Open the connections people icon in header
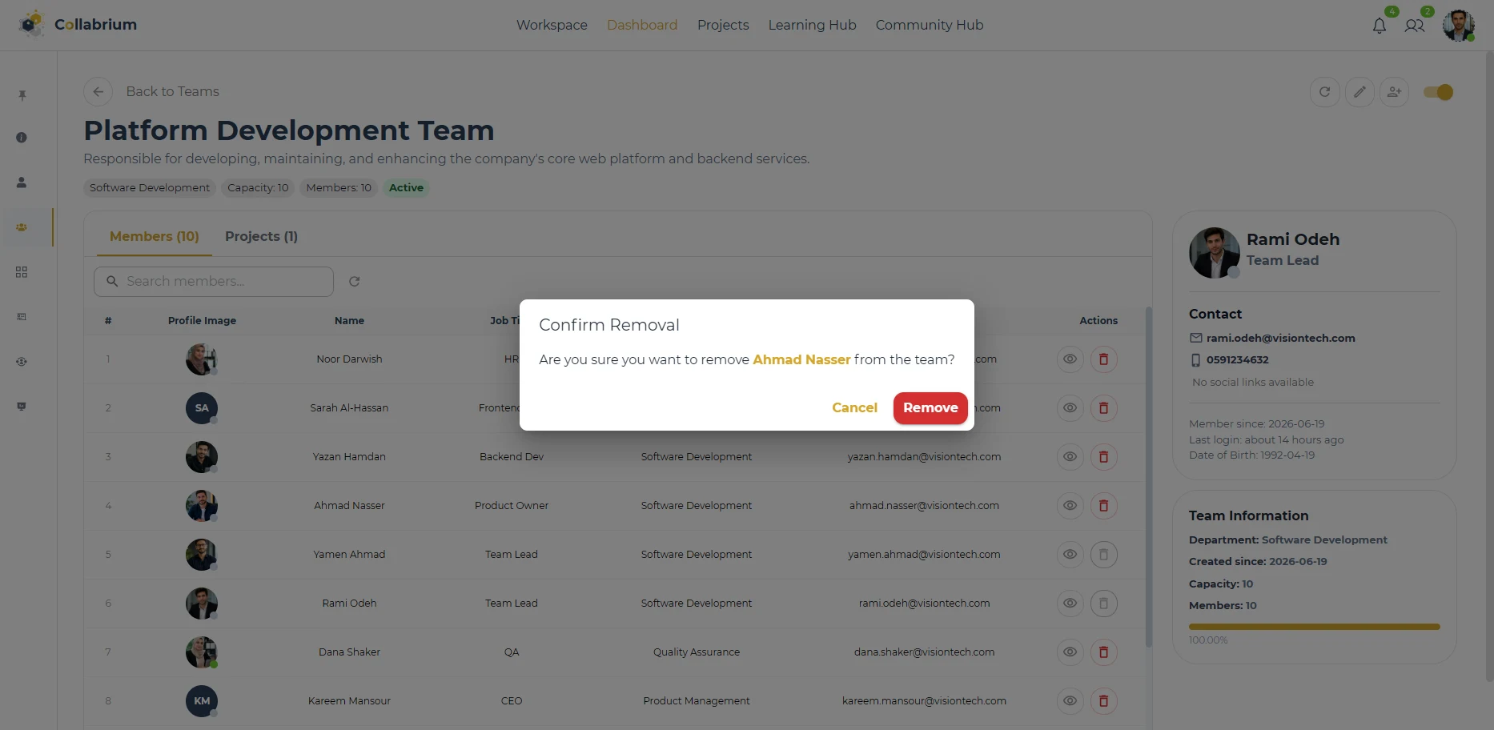The width and height of the screenshot is (1494, 730). click(x=1415, y=26)
